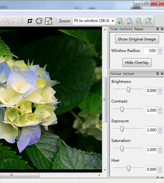Image resolution: width=164 pixels, height=183 pixels.
Task: Click the Zoom to actual size magnifier
Action: pos(139,21)
